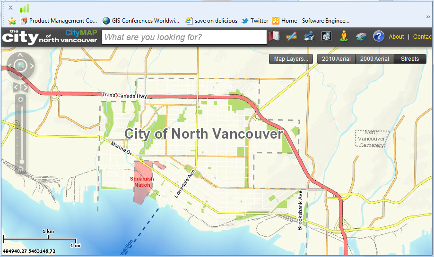Open the address book directory tool
434x257 pixels.
(274, 36)
